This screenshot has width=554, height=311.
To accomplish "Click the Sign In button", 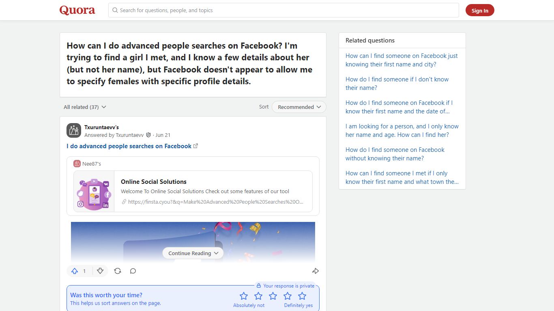I will pos(480,11).
